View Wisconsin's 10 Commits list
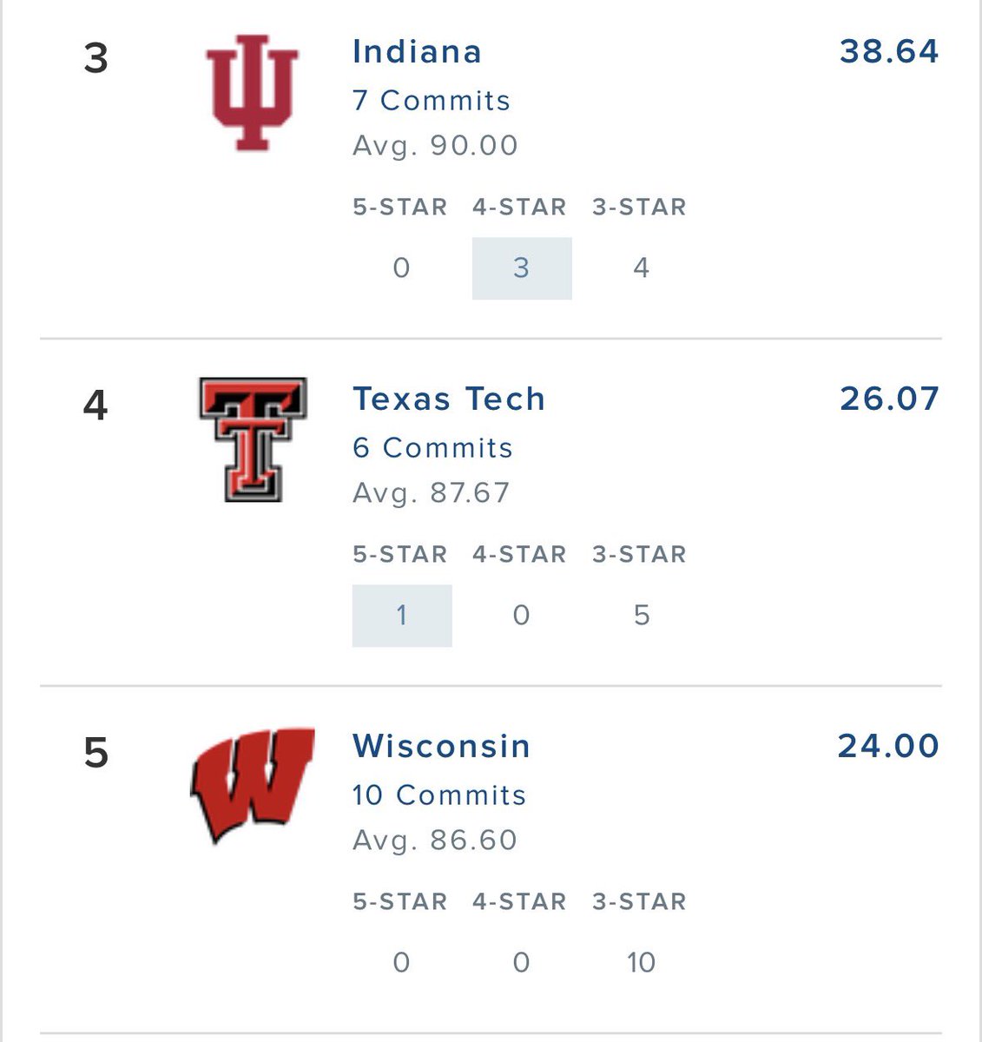 click(x=439, y=795)
